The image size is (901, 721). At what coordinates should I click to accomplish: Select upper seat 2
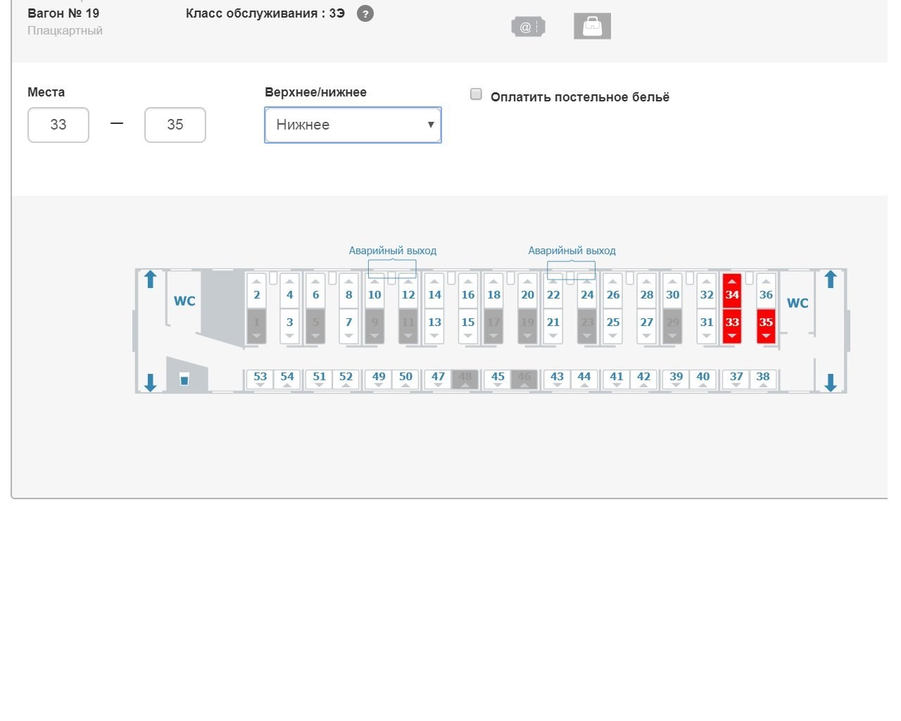pyautogui.click(x=257, y=291)
